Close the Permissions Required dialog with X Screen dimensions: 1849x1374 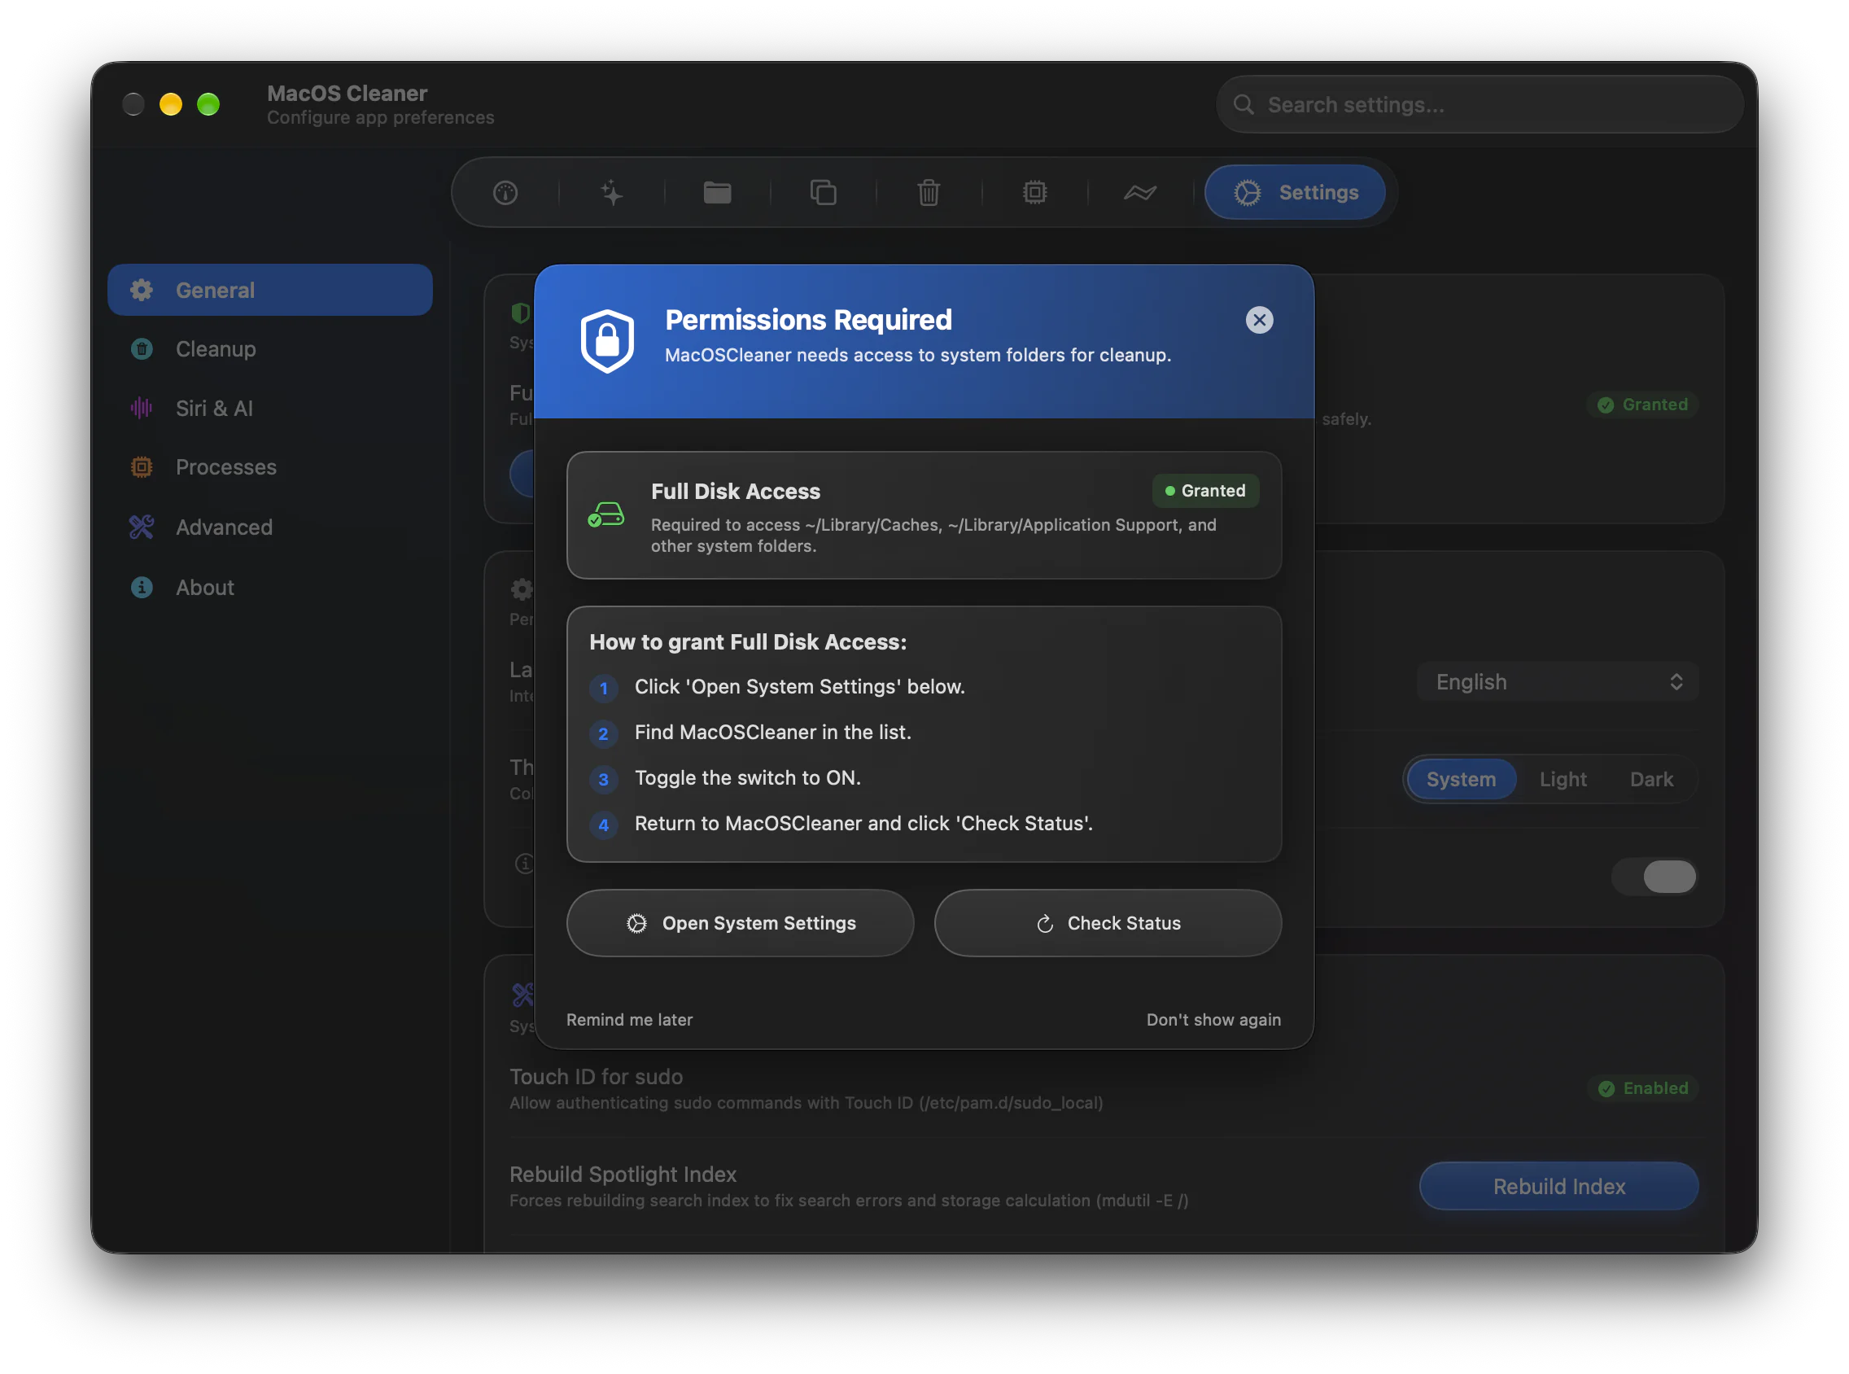click(1259, 320)
